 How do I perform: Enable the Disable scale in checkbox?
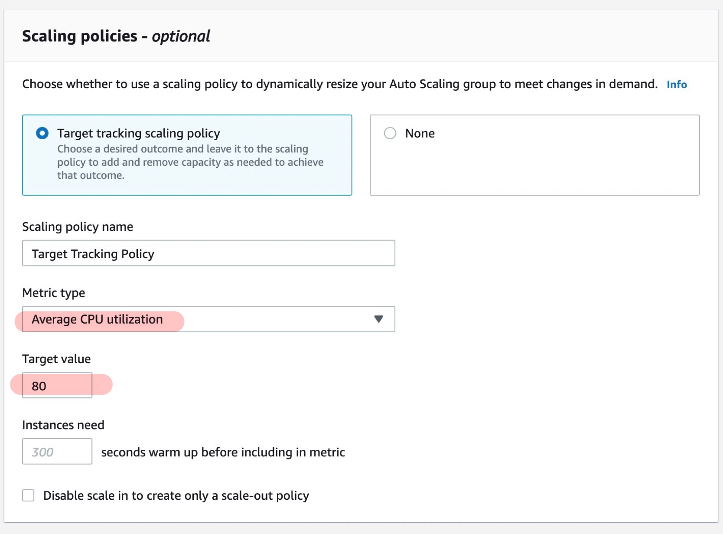pyautogui.click(x=28, y=495)
